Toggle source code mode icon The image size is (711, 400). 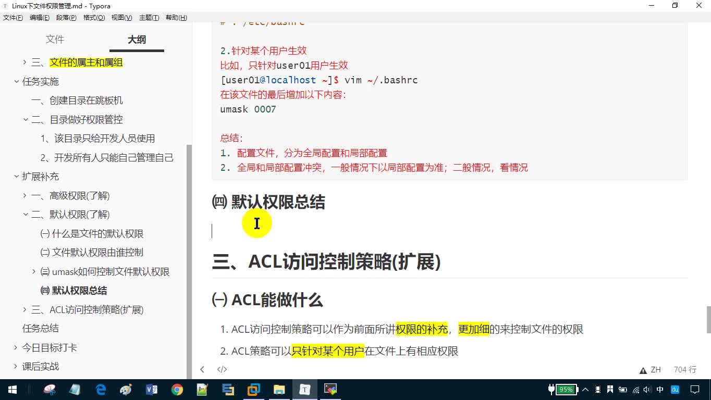pyautogui.click(x=222, y=369)
